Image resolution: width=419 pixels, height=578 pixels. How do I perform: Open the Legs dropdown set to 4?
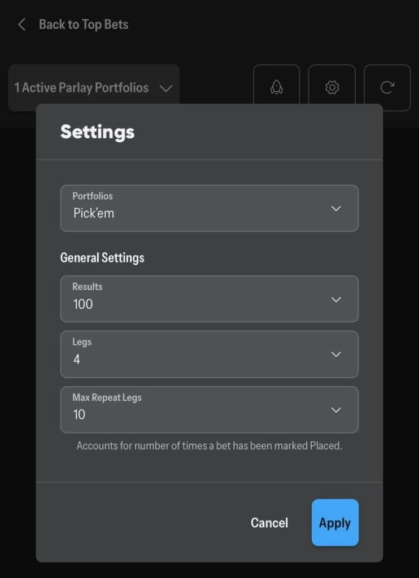[209, 354]
